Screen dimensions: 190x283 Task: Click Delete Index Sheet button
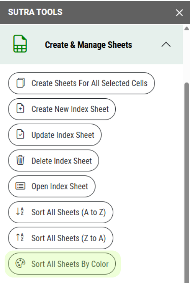tap(53, 161)
